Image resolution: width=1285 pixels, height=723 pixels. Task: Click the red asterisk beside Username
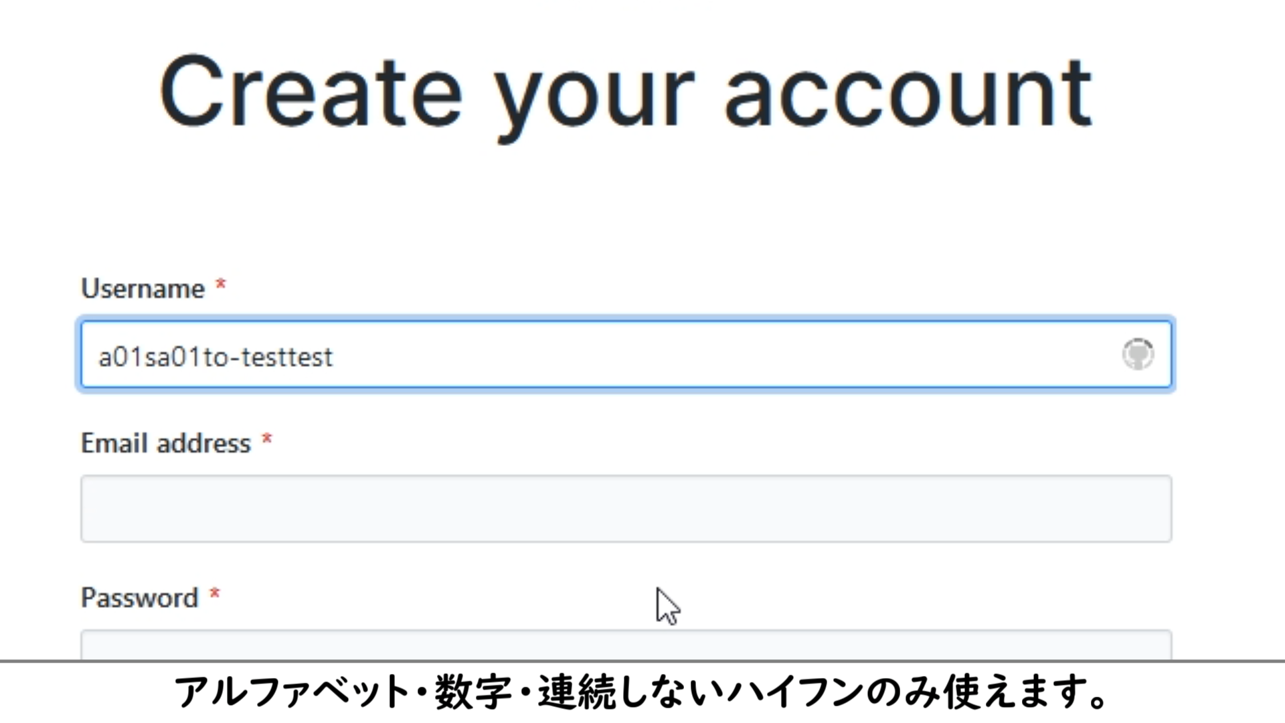pyautogui.click(x=221, y=286)
